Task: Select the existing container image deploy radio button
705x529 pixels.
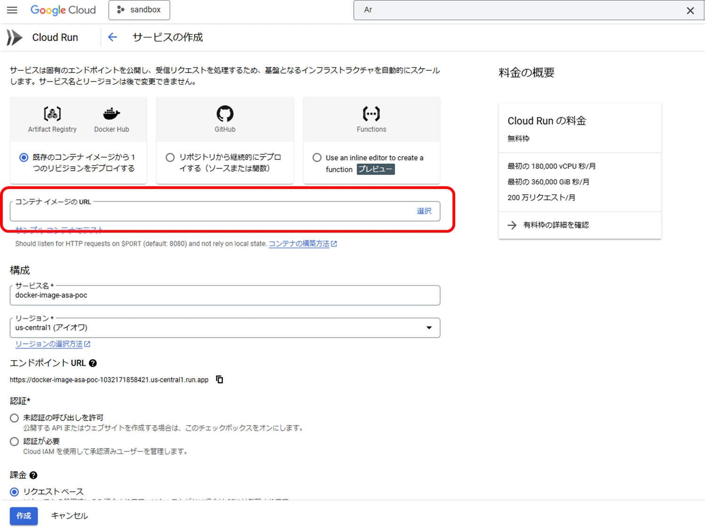Action: click(24, 157)
